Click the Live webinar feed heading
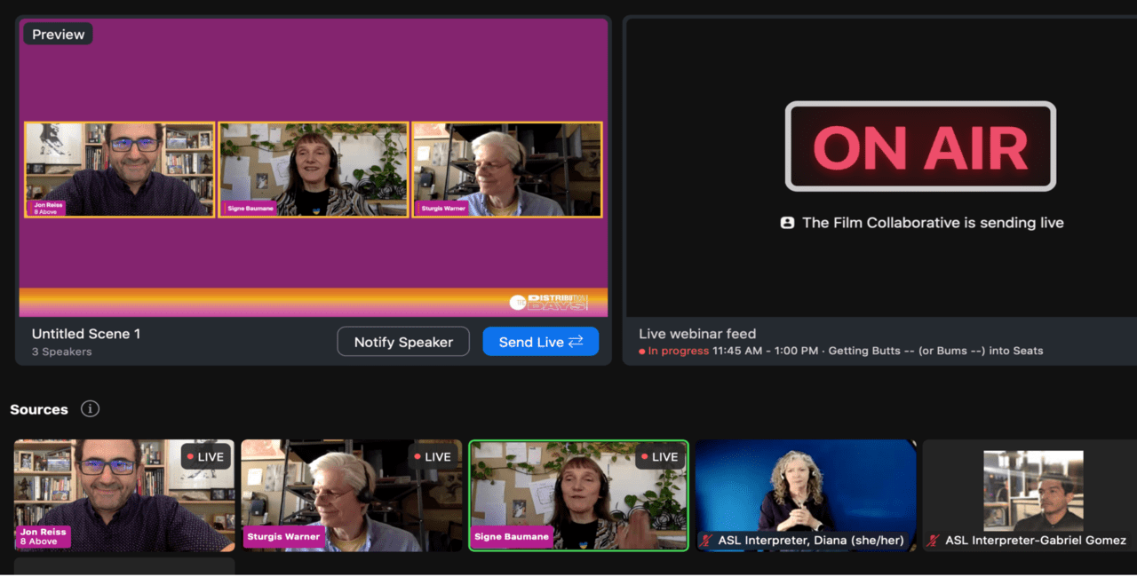This screenshot has height=577, width=1137. 697,334
